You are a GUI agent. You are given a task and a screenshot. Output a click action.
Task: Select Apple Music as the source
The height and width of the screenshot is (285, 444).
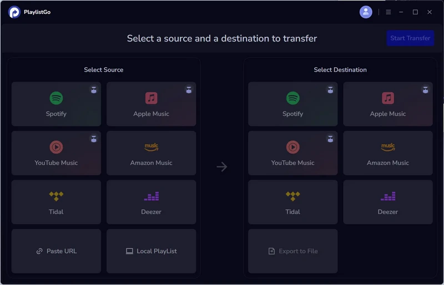coord(151,104)
